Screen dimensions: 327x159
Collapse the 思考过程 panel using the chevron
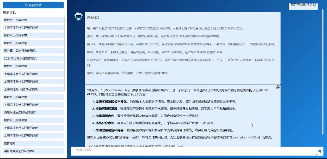coord(275,18)
